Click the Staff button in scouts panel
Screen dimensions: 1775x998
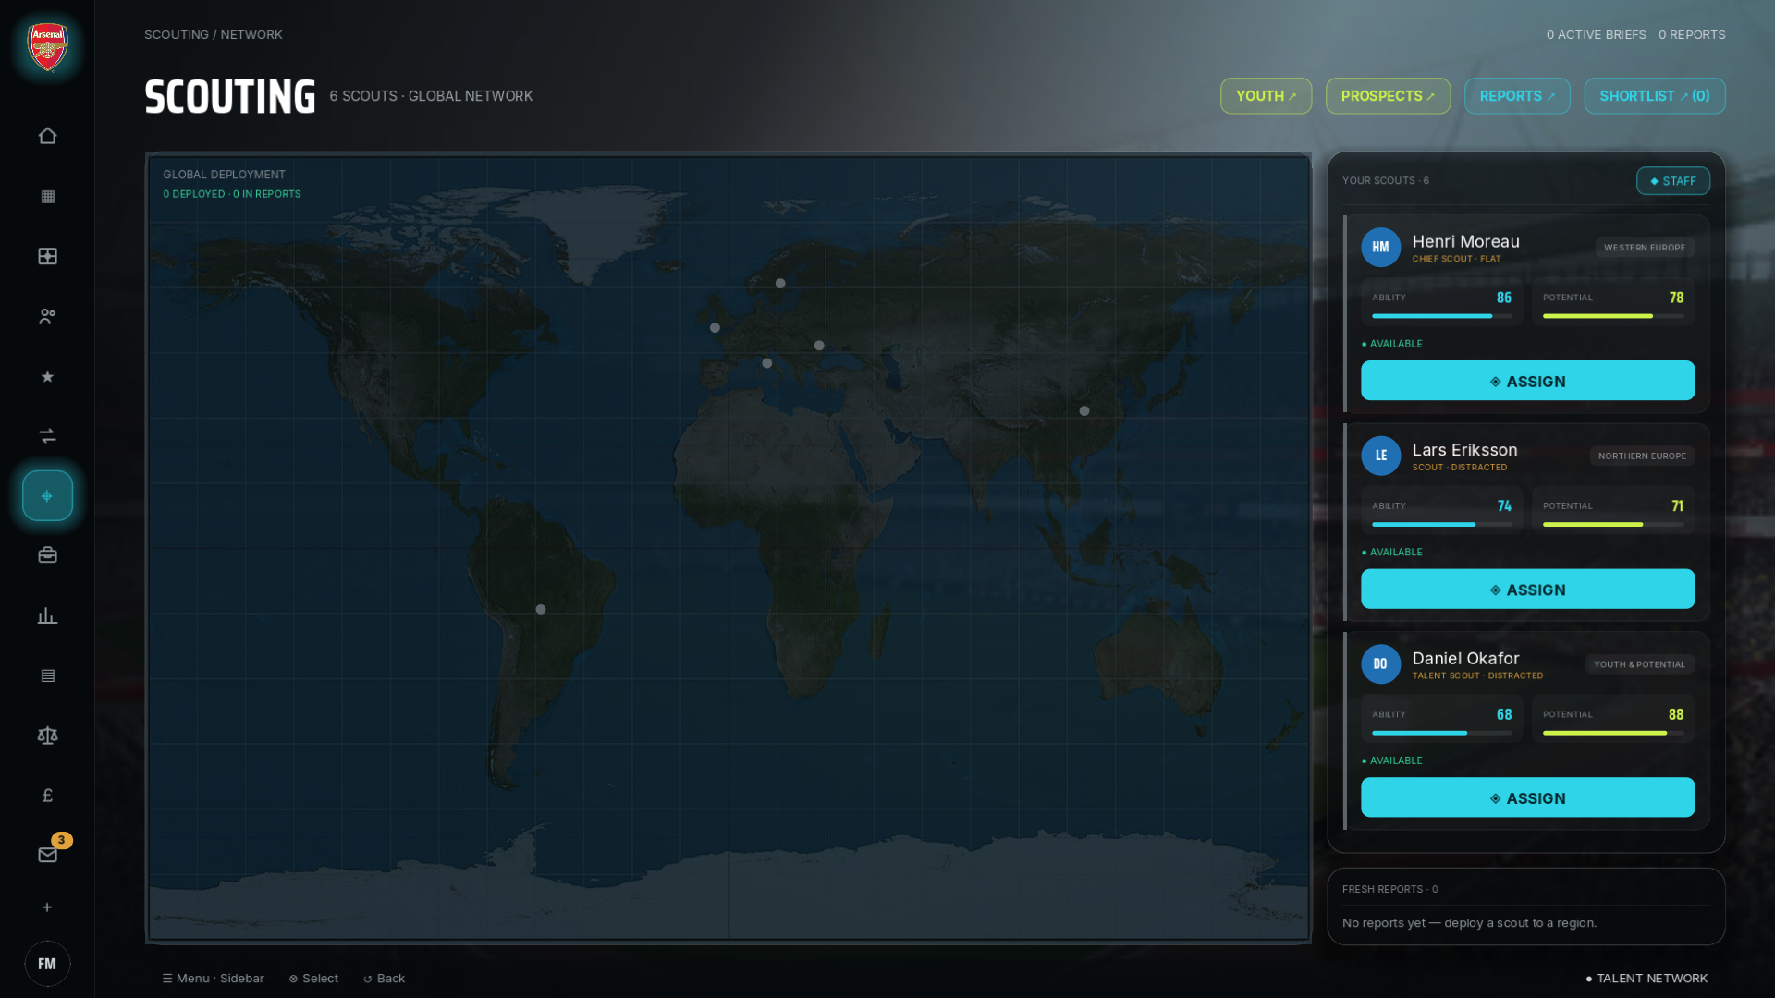click(x=1672, y=181)
